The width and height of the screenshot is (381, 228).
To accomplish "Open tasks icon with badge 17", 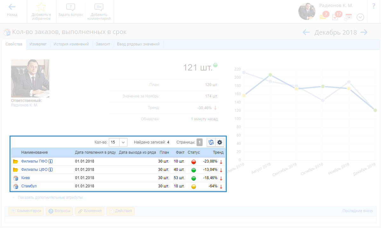I will [x=336, y=17].
